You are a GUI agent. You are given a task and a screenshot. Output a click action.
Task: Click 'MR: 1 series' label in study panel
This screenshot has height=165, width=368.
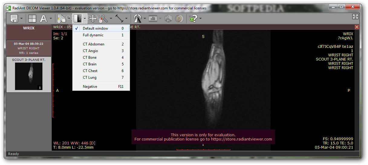coord(29,53)
